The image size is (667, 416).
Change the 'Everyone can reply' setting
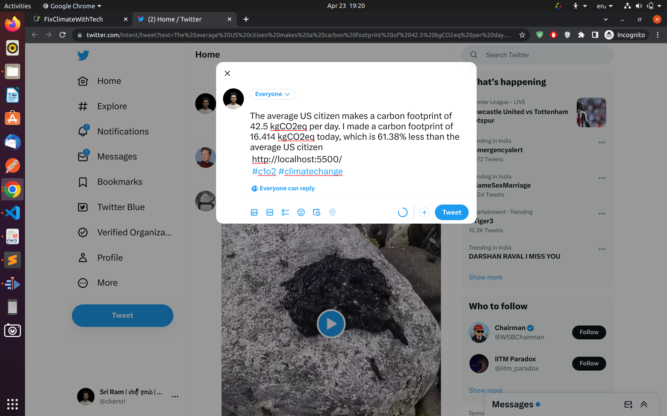point(283,189)
